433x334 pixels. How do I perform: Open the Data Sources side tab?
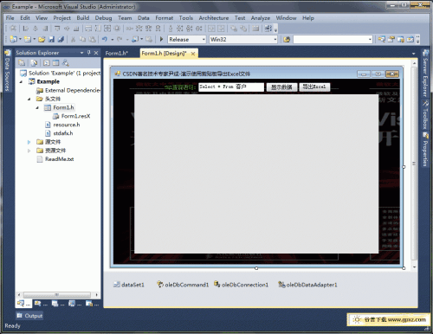[x=7, y=71]
